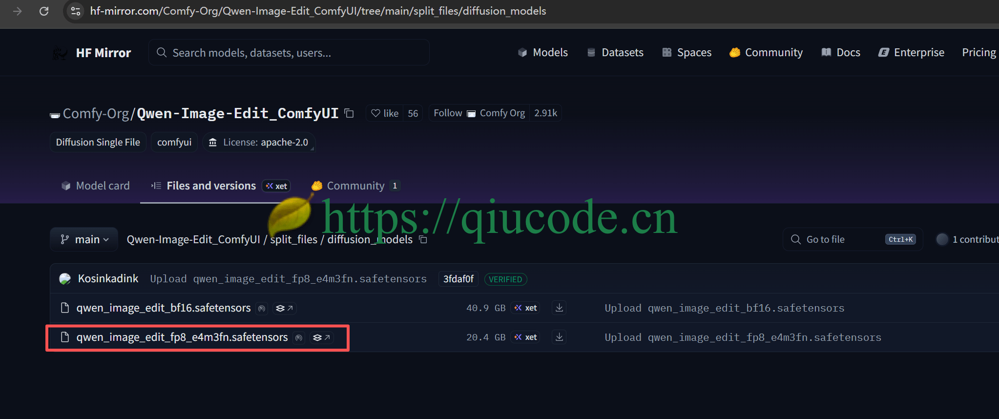Screen dimensions: 999x419
Task: Open commit 3fdaf0f
Action: pos(458,279)
